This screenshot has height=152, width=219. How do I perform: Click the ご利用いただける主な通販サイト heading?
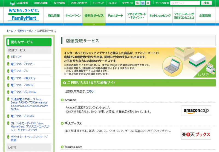pyautogui.click(x=91, y=82)
